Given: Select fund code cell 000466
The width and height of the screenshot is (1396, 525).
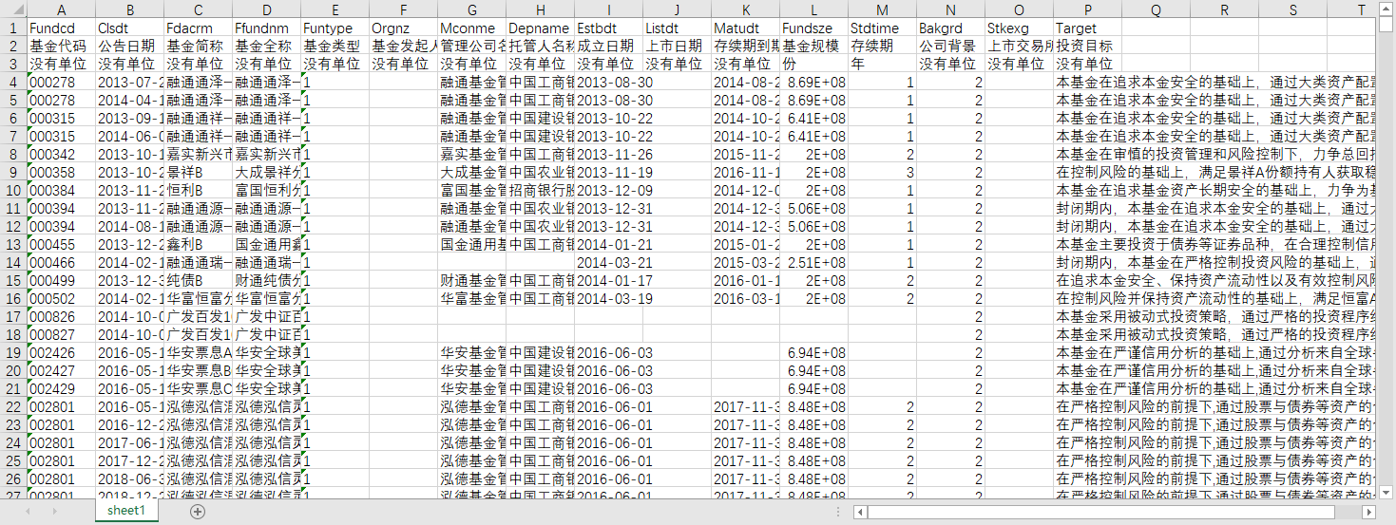Looking at the screenshot, I should 61,262.
